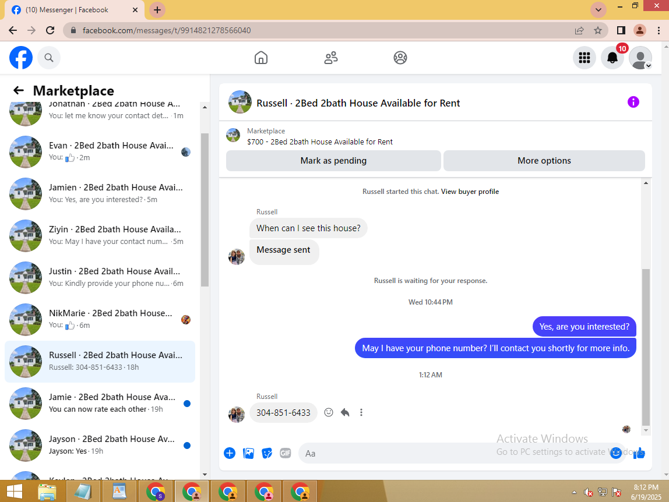Reply to the 304-851-6433 message
The height and width of the screenshot is (502, 669).
click(345, 412)
